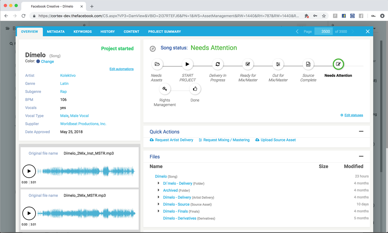Open a new browser tab
Screen dimensions: 388x233
[x=92, y=6]
